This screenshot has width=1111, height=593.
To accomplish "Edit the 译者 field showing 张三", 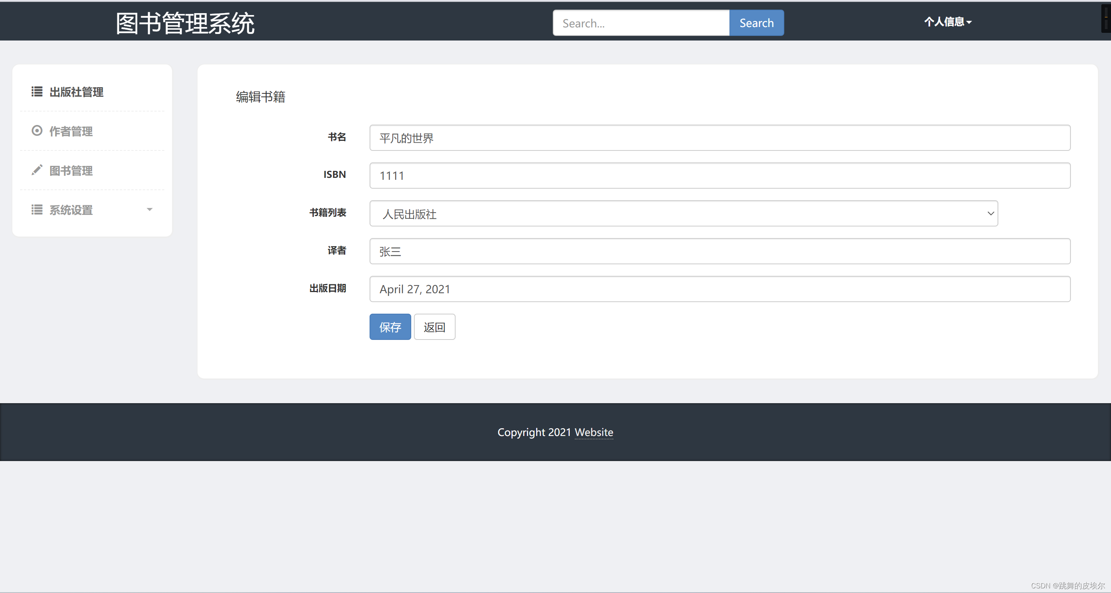I will [x=719, y=252].
